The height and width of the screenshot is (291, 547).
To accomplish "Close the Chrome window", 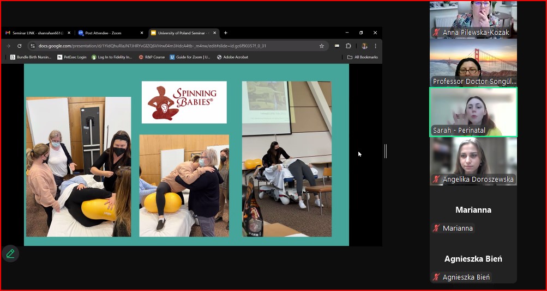I will coord(375,33).
